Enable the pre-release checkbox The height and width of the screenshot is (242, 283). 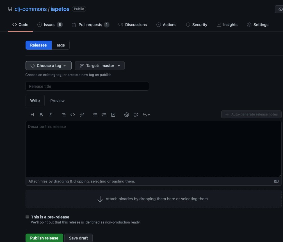point(27,217)
